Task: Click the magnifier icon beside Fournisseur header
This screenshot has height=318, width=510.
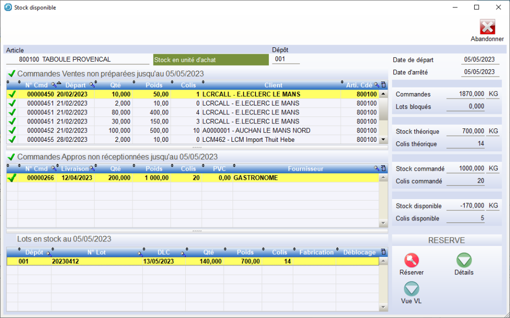Action: [x=377, y=169]
